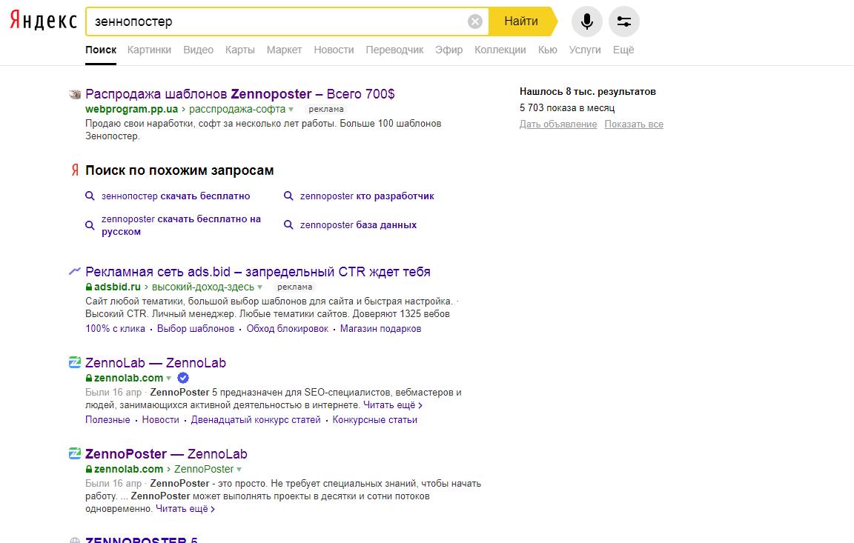
Task: Click the lock icon beside adsbid.ru
Action: pyautogui.click(x=89, y=287)
